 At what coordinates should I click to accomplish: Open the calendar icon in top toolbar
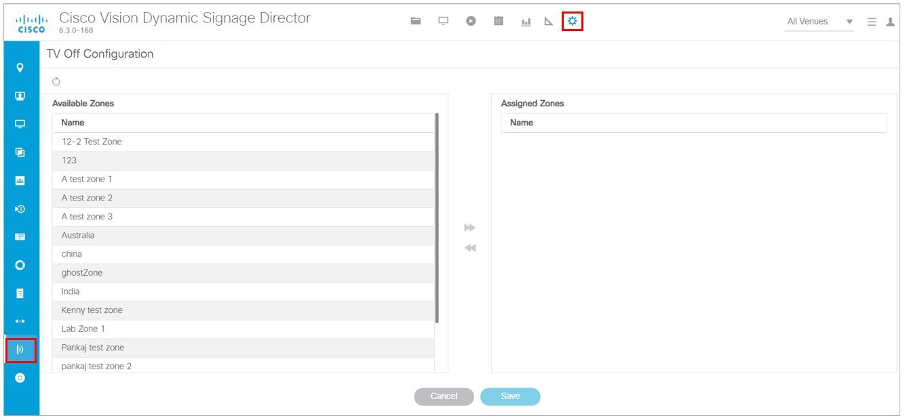[x=499, y=21]
